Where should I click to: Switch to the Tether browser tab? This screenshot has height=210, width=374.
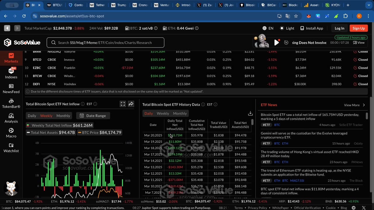coord(98,5)
